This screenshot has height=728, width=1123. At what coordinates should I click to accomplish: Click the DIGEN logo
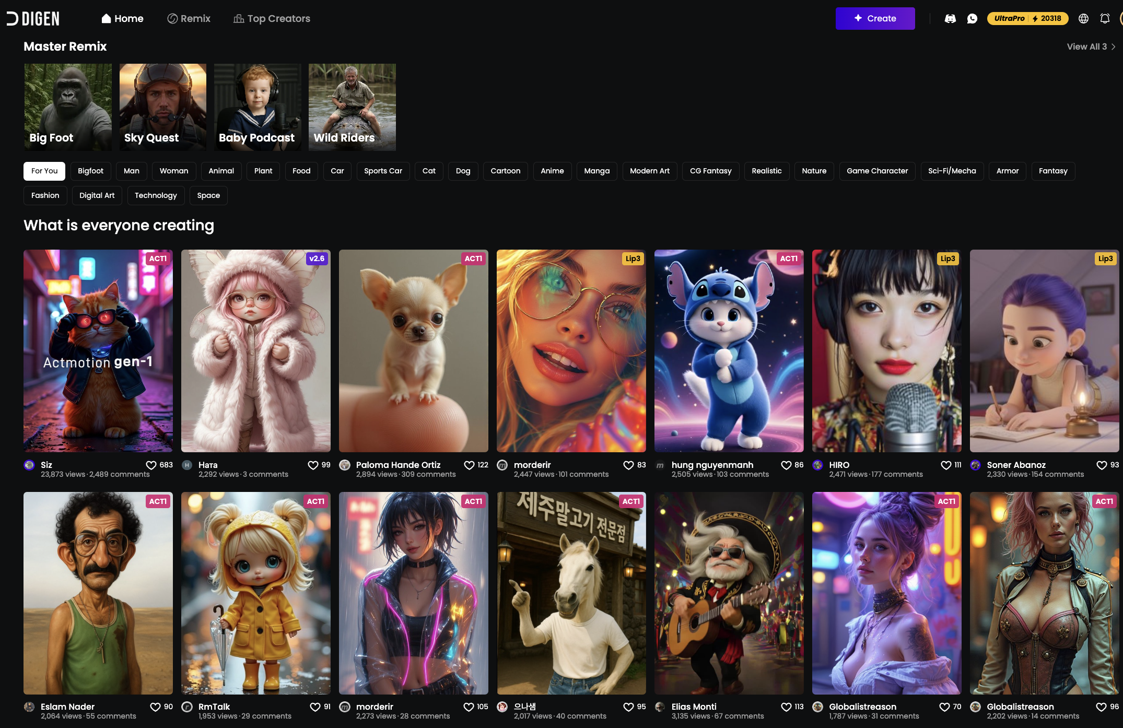(x=33, y=19)
